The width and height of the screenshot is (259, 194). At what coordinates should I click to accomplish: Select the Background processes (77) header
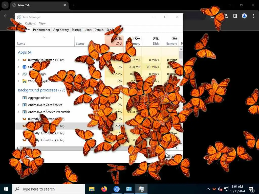click(x=42, y=90)
